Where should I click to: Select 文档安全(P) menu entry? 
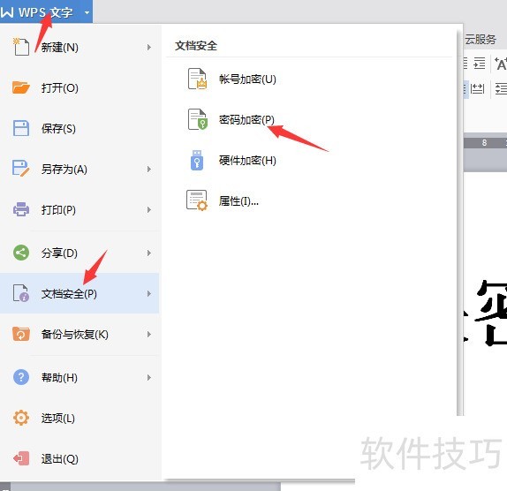[x=79, y=293]
